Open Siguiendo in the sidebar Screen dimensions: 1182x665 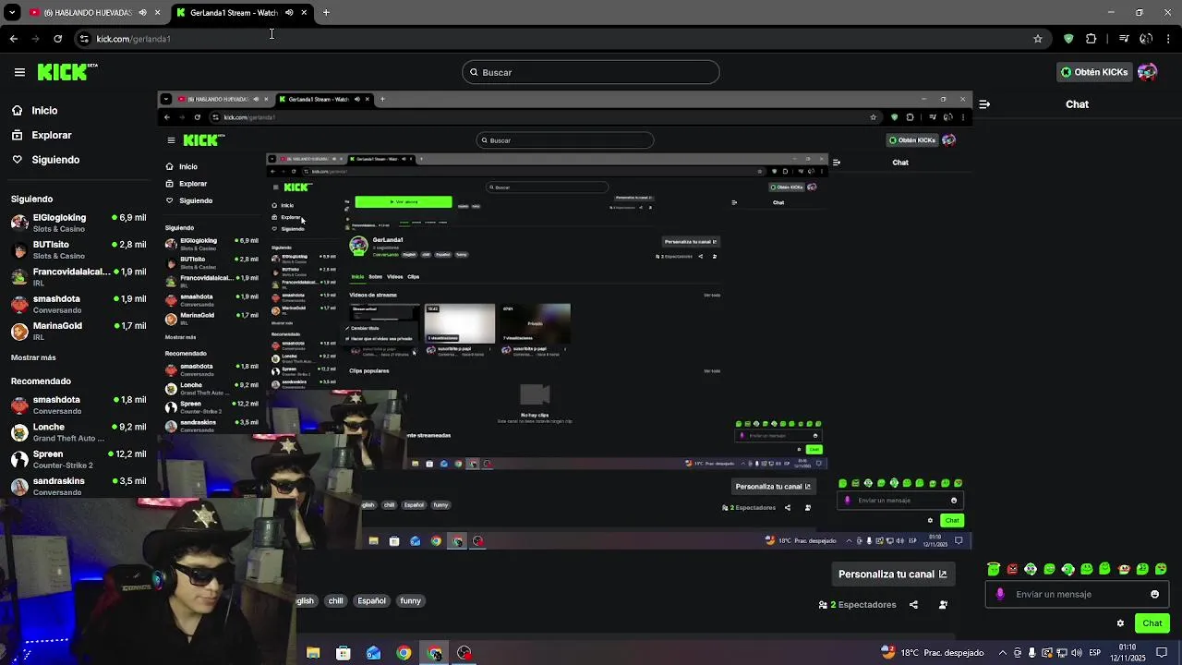tap(45, 160)
